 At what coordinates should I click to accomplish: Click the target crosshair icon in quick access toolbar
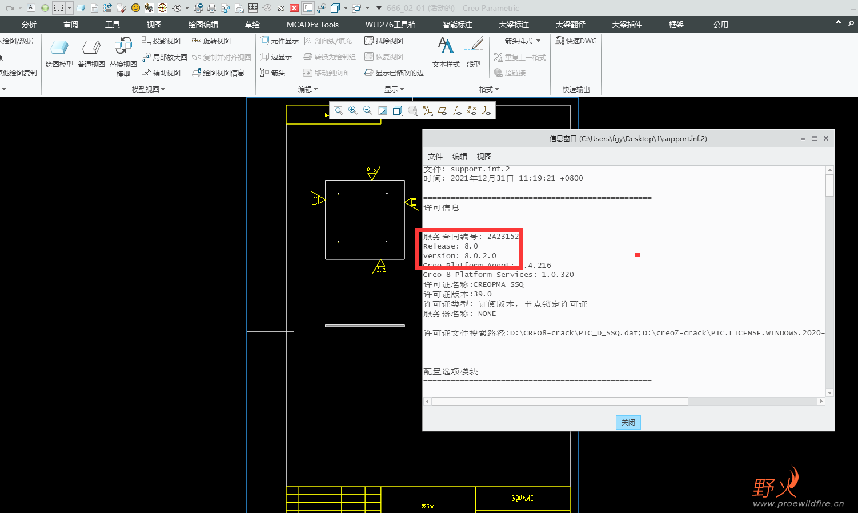[x=162, y=8]
